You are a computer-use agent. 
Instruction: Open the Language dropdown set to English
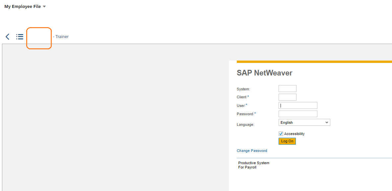(x=304, y=122)
